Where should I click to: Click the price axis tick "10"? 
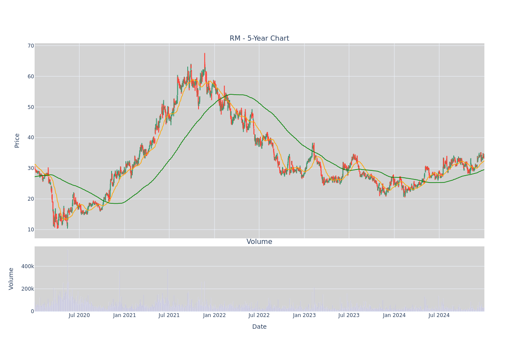pyautogui.click(x=31, y=230)
